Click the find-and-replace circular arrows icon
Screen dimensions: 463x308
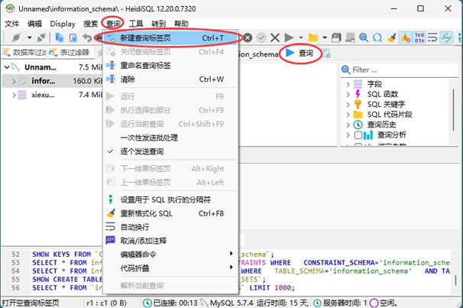click(x=377, y=37)
